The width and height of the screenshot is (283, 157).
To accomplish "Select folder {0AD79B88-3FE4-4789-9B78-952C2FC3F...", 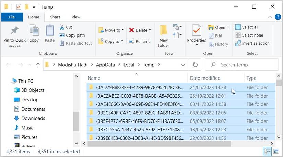I will 181,87.
